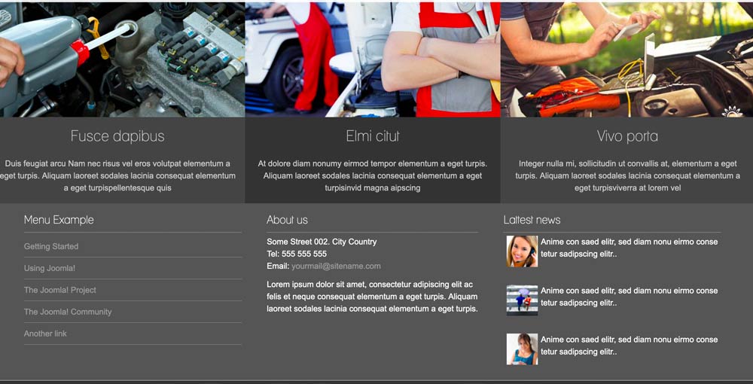Screen dimensions: 753x384
Task: Open the crosswalk people news thumbnail
Action: (x=522, y=300)
